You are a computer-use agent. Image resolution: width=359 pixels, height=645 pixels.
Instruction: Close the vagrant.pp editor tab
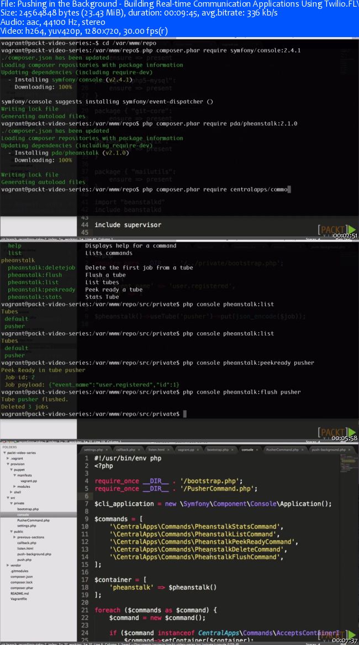pyautogui.click(x=199, y=450)
